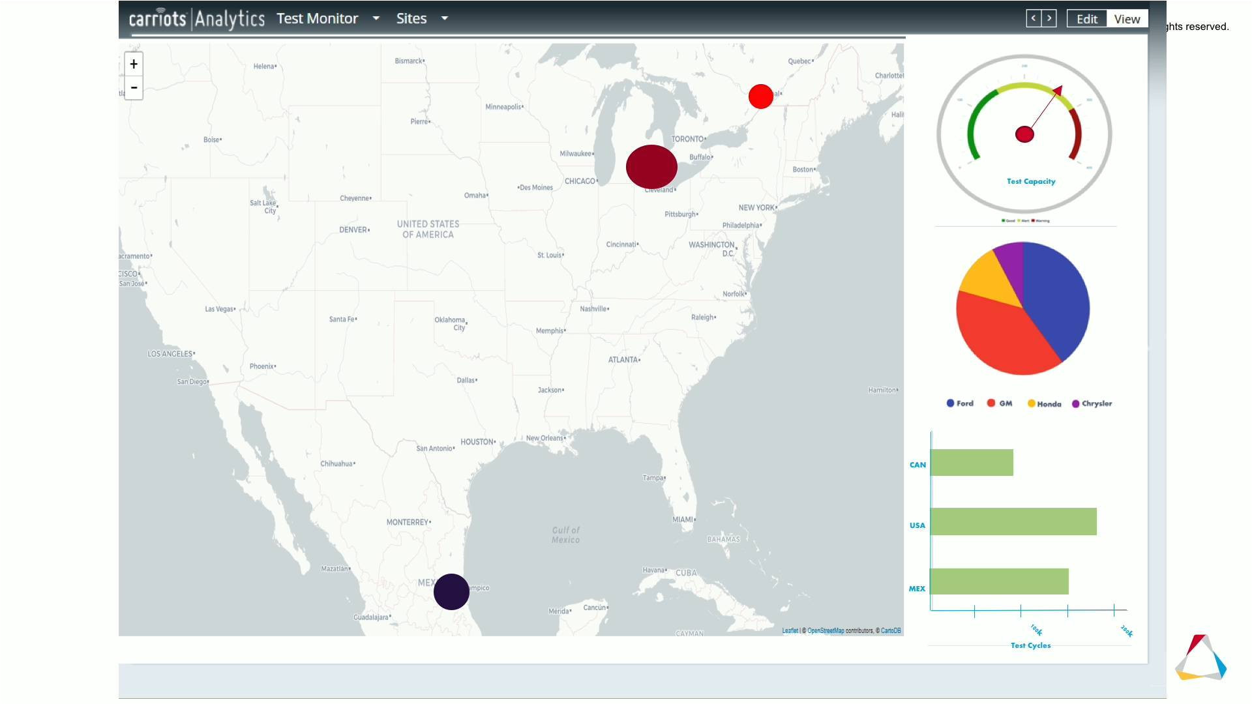Click the dark purple marker in Mexico
The height and width of the screenshot is (704, 1252).
coord(451,591)
